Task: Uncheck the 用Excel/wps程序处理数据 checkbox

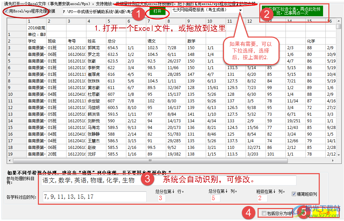Action: (6, 11)
